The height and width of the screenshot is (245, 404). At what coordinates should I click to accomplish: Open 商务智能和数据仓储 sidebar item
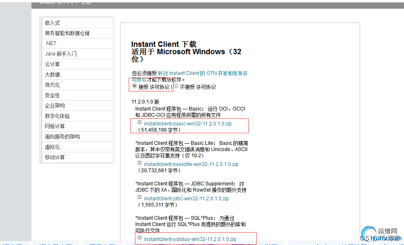tap(77, 33)
